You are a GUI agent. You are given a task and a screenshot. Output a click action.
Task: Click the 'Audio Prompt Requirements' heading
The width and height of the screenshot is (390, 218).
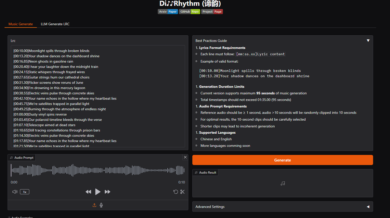point(223,106)
